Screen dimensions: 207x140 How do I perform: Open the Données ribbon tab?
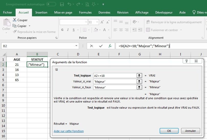point(104,12)
